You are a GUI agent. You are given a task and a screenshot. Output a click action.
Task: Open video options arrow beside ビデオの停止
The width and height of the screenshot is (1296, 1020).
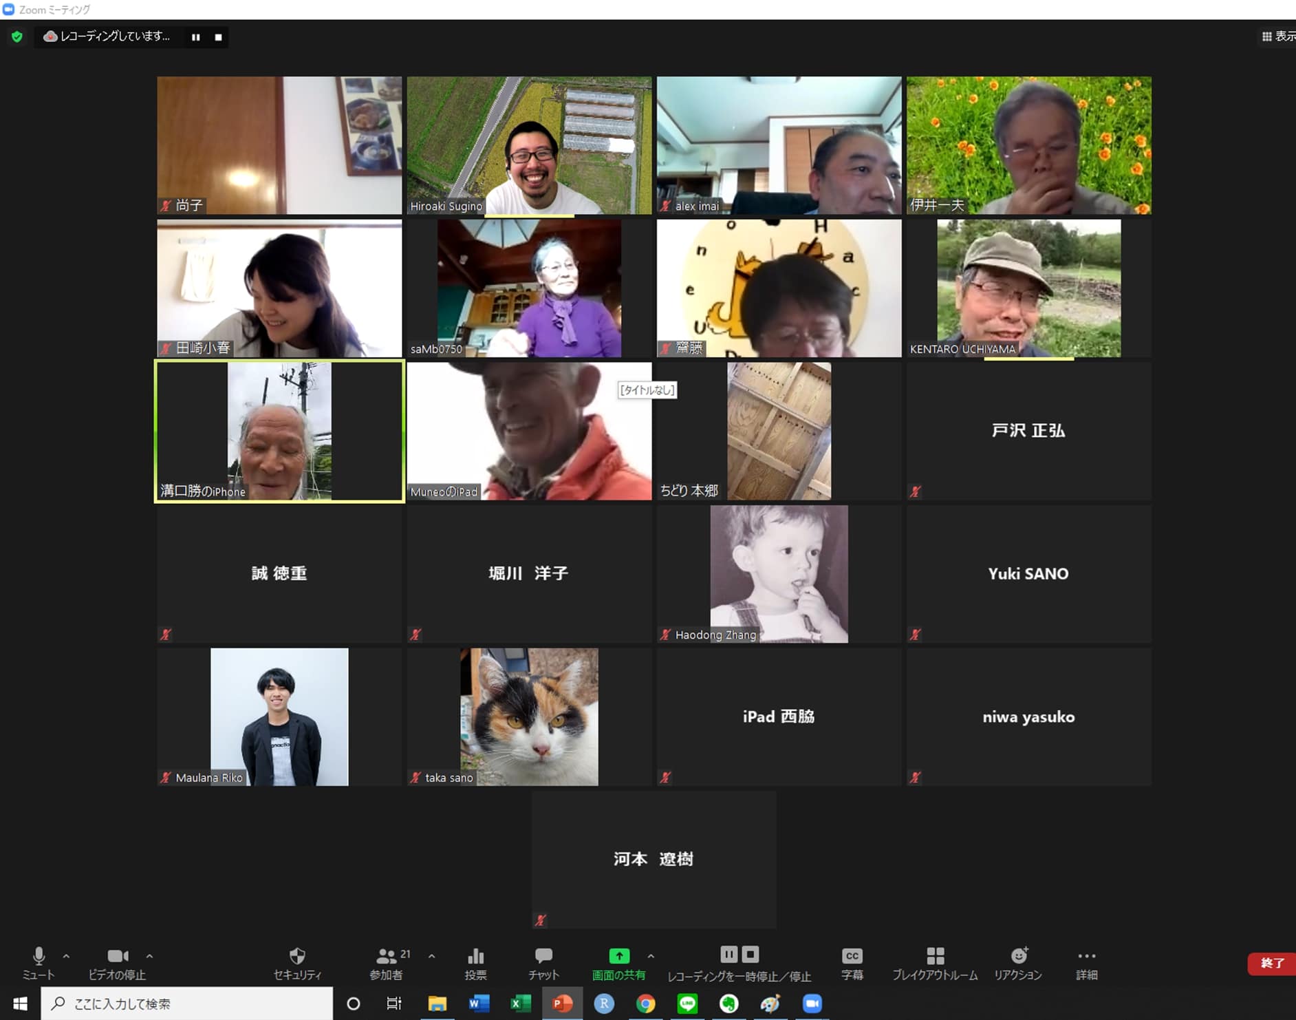pos(149,956)
